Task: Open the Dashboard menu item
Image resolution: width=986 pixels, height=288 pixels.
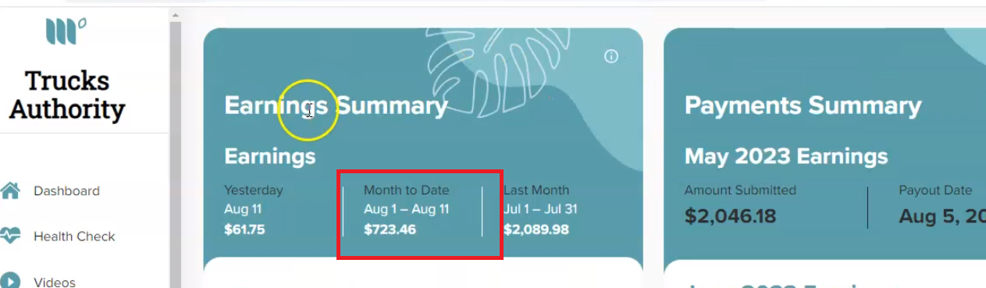Action: 66,191
